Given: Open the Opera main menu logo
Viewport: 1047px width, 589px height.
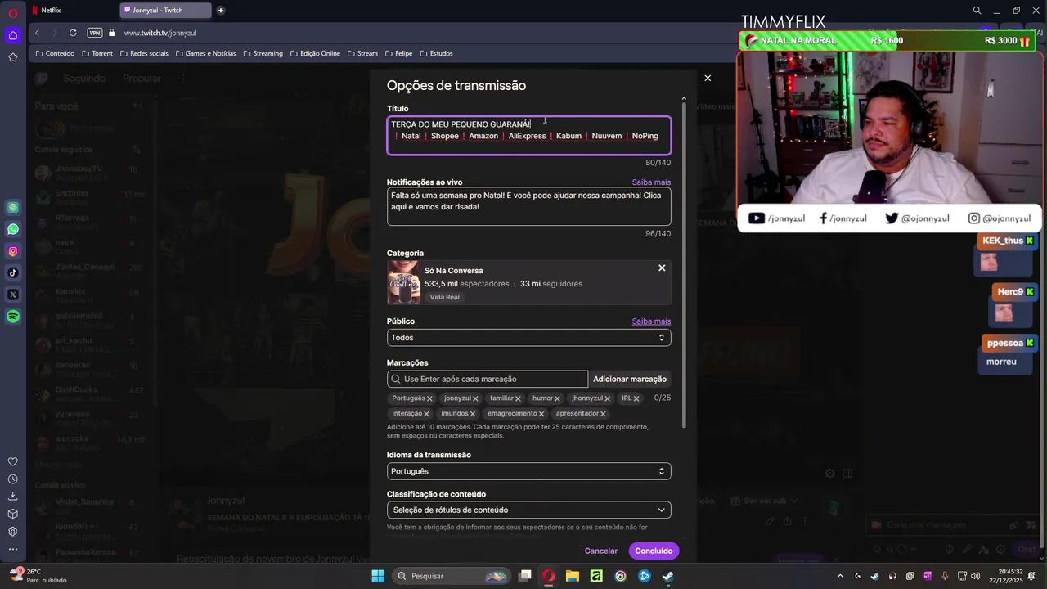Looking at the screenshot, I should point(12,13).
